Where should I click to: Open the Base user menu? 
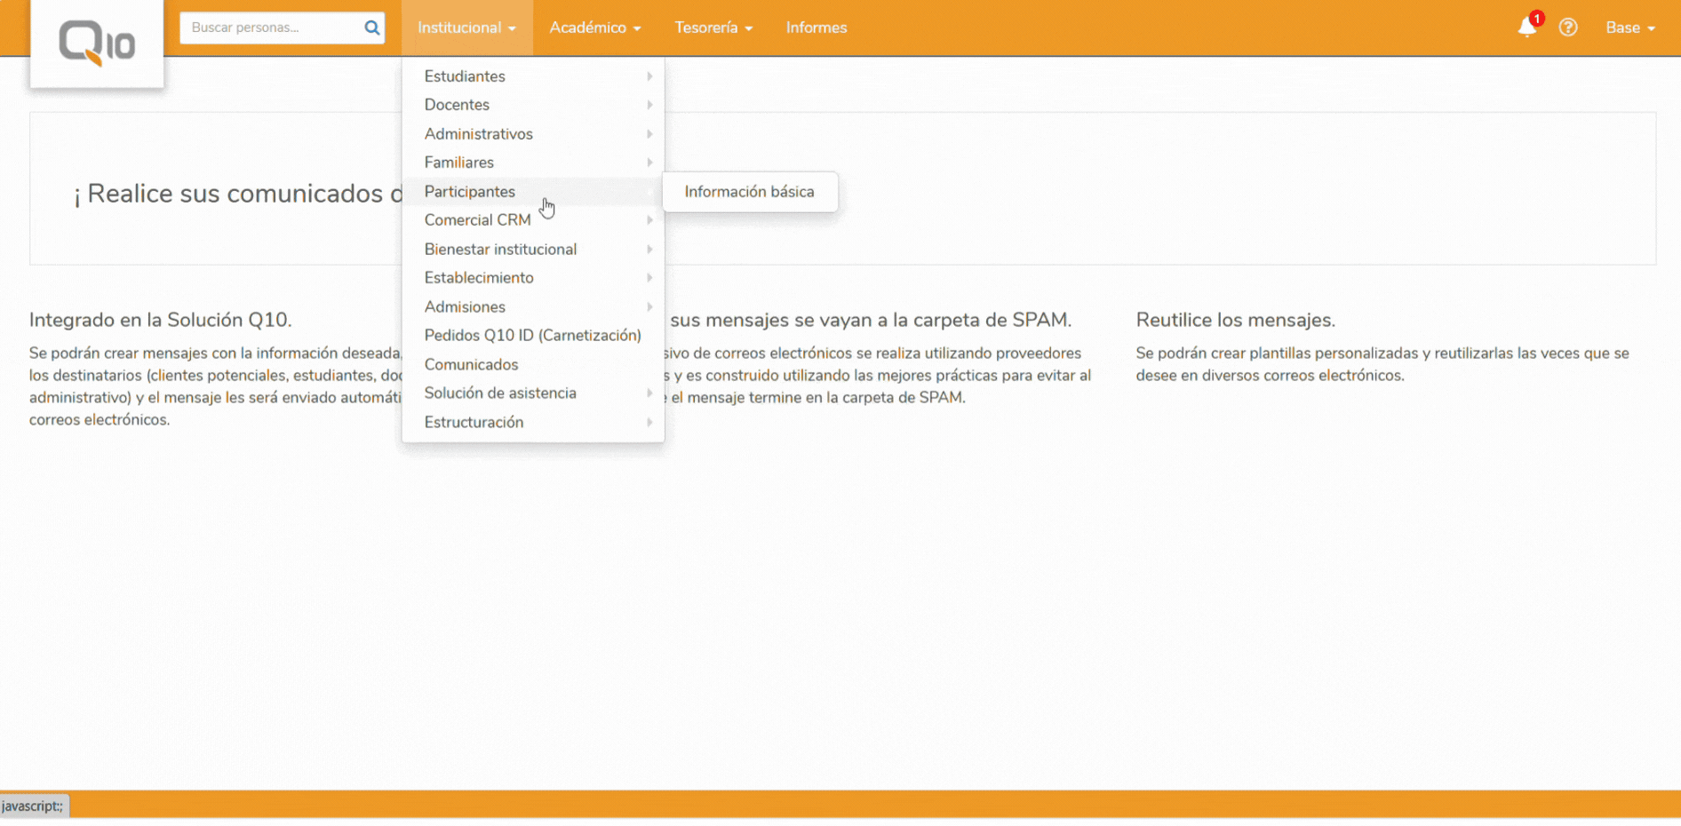pos(1629,28)
